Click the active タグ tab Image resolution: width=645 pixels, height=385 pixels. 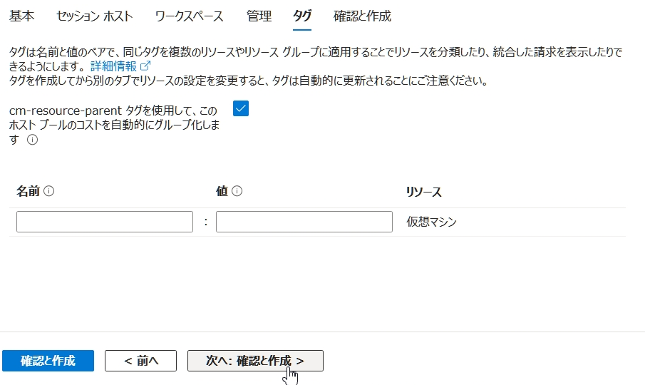pyautogui.click(x=302, y=16)
